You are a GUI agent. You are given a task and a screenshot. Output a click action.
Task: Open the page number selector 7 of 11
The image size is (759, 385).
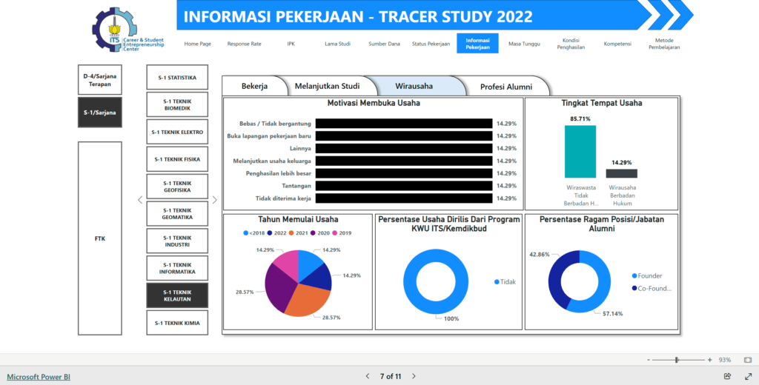[390, 376]
